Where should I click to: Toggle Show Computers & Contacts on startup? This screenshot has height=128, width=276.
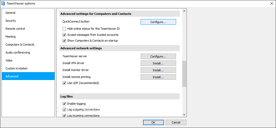click(64, 41)
